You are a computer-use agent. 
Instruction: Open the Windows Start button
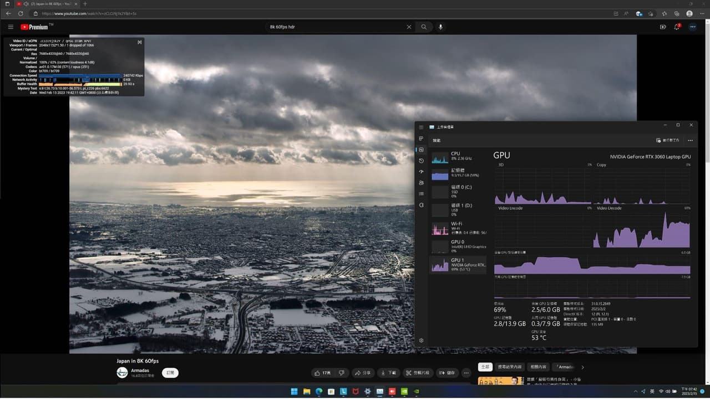point(294,391)
